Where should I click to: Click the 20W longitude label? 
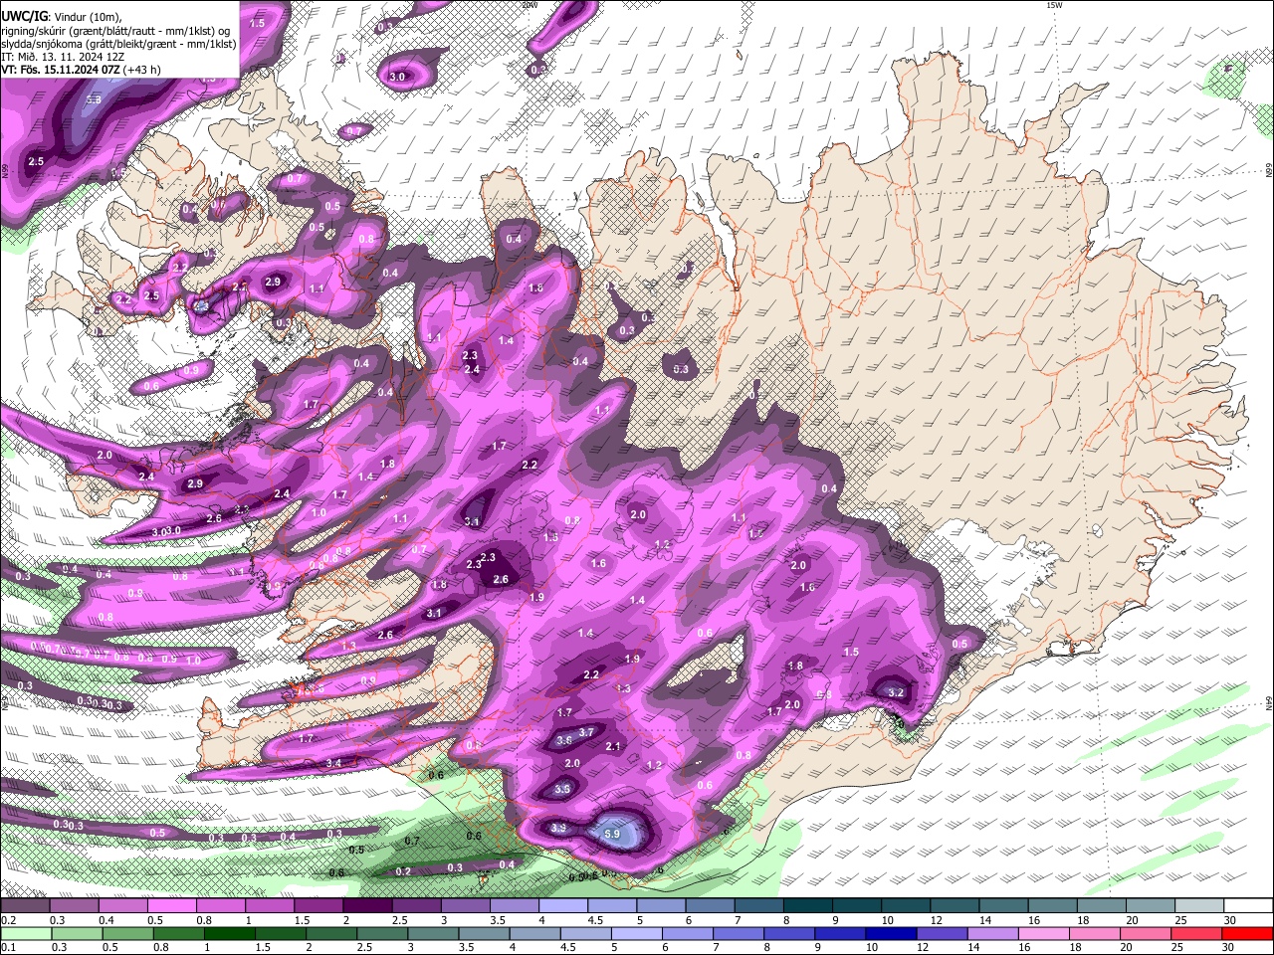coord(530,5)
